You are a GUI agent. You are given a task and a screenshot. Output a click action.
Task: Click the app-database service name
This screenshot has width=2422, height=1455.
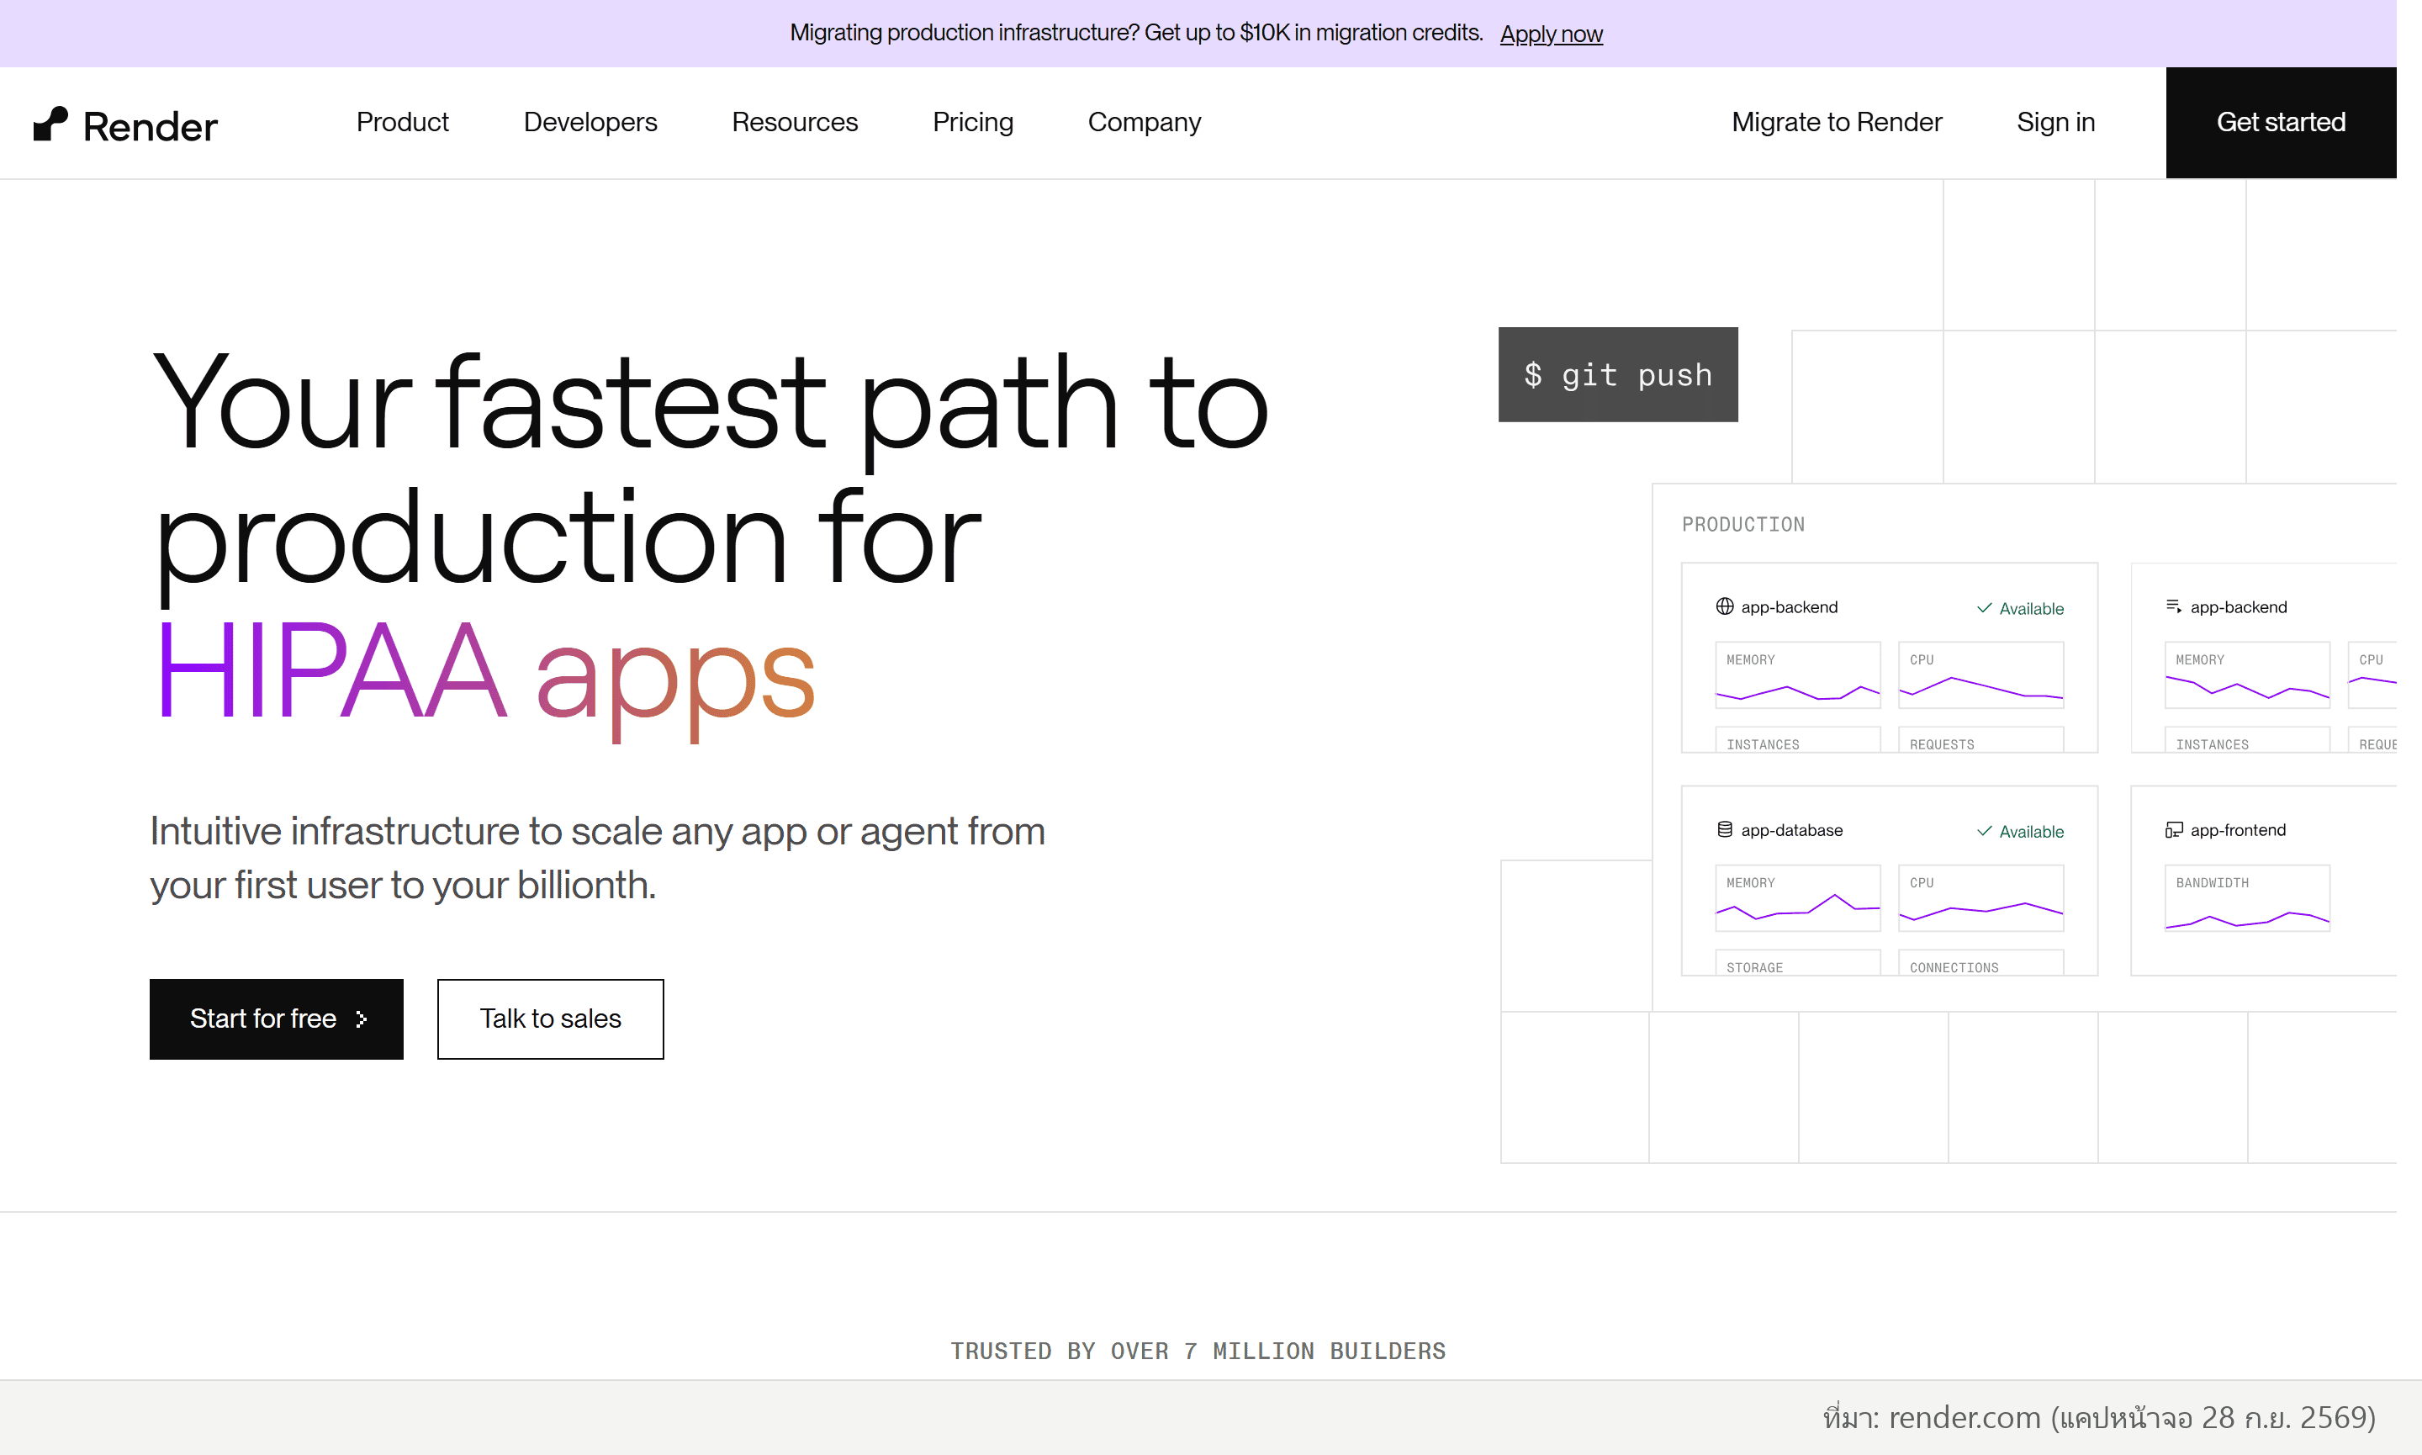(x=1790, y=830)
